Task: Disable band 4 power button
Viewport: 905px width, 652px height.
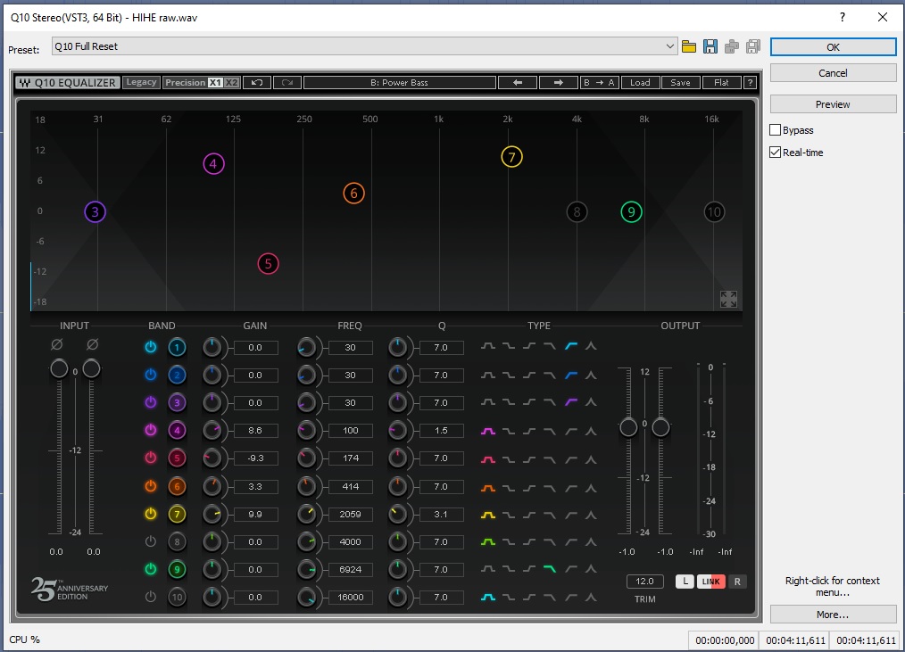Action: point(151,430)
